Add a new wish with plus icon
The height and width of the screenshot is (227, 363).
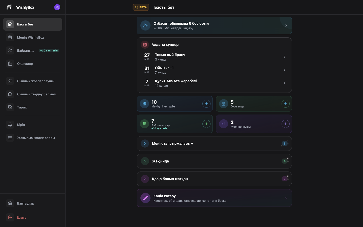pyautogui.click(x=206, y=104)
